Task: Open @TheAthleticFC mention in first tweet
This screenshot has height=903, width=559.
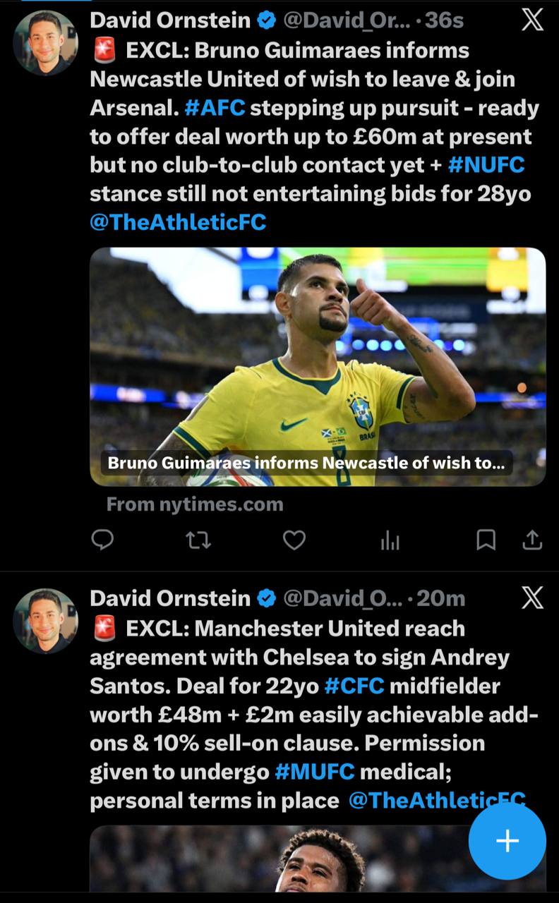Action: [179, 222]
